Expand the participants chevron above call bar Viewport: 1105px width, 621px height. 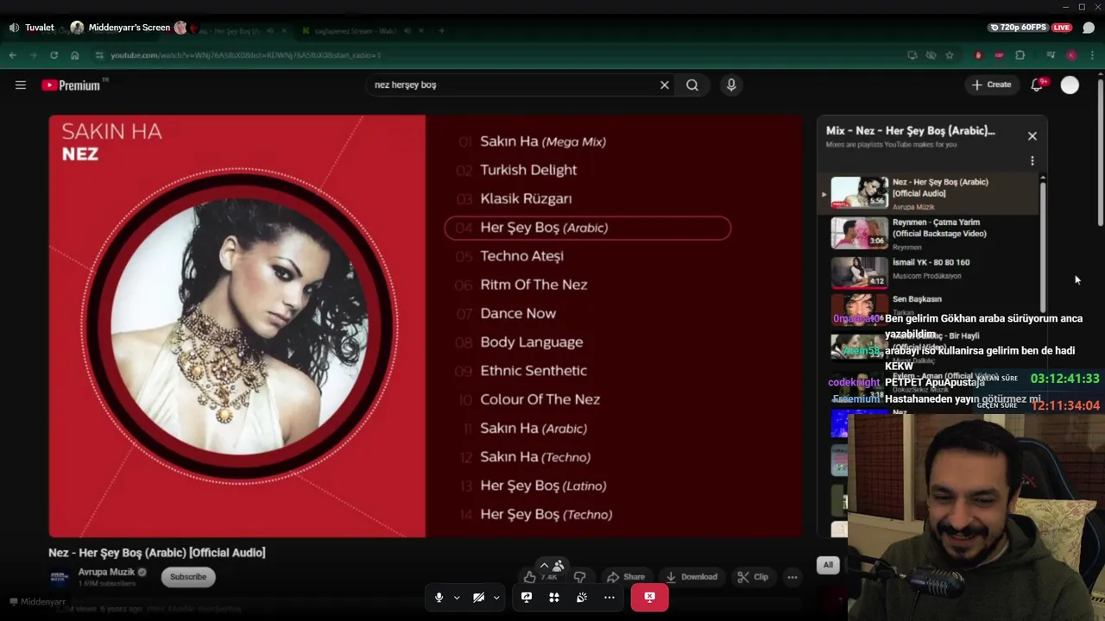point(544,566)
